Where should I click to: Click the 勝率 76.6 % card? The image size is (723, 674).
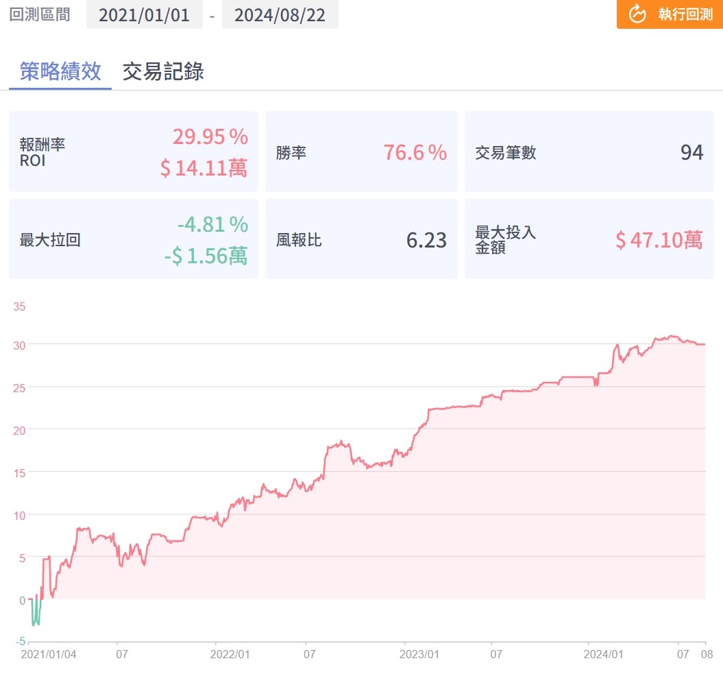(360, 152)
